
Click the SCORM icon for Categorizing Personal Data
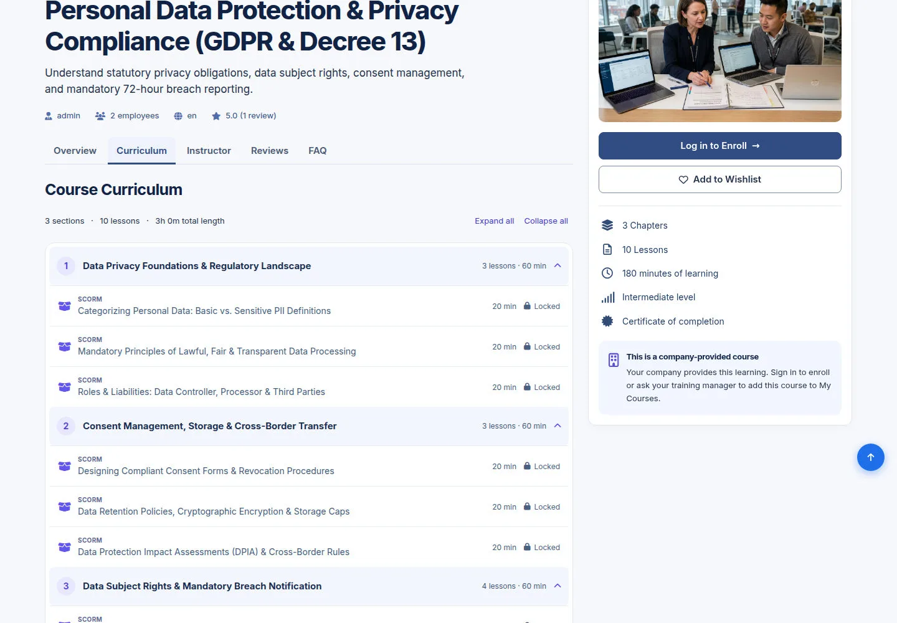[64, 306]
